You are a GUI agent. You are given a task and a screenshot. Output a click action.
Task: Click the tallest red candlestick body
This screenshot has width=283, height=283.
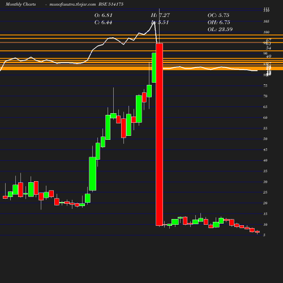(160, 134)
